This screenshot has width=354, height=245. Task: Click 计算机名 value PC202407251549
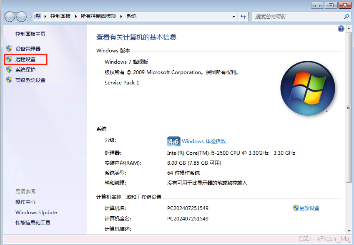tap(188, 208)
